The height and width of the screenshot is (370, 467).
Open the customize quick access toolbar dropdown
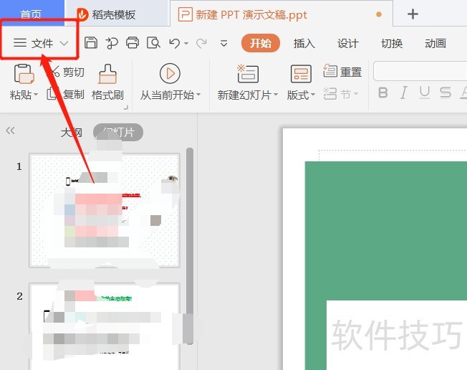tap(224, 44)
